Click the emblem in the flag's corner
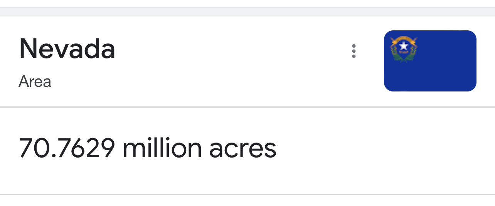Screen dimensions: 495x206 [403, 49]
